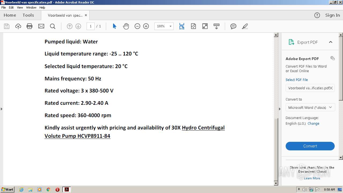Click fit width scrolling icon
343x193 pixels.
pos(182,26)
